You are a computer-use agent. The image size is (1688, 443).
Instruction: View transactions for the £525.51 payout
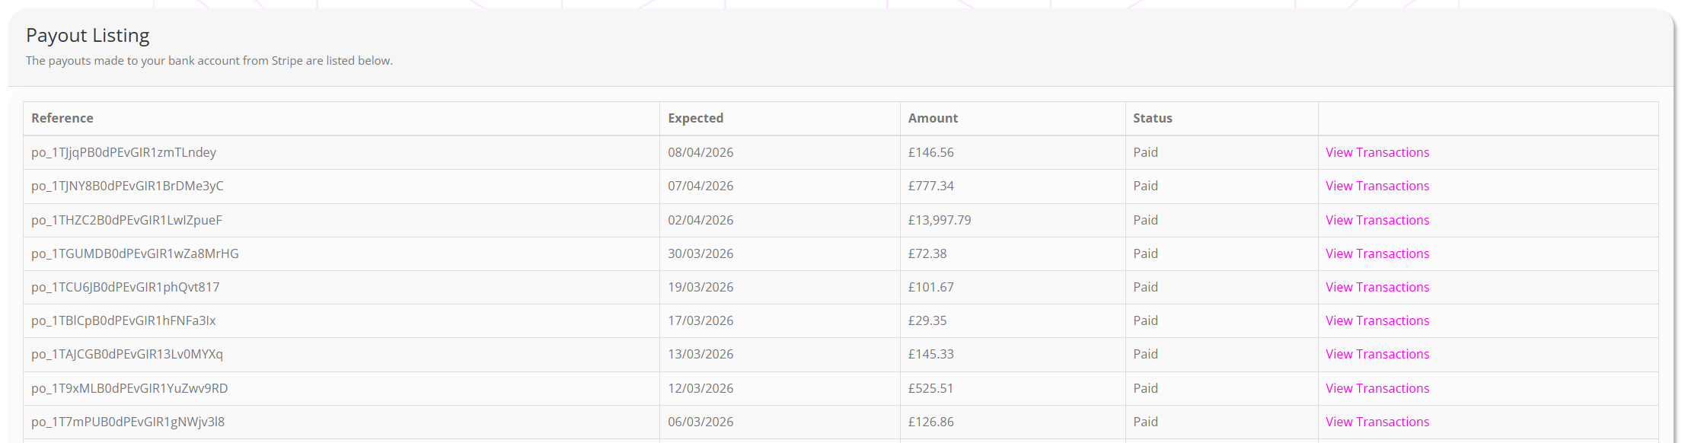pyautogui.click(x=1377, y=388)
